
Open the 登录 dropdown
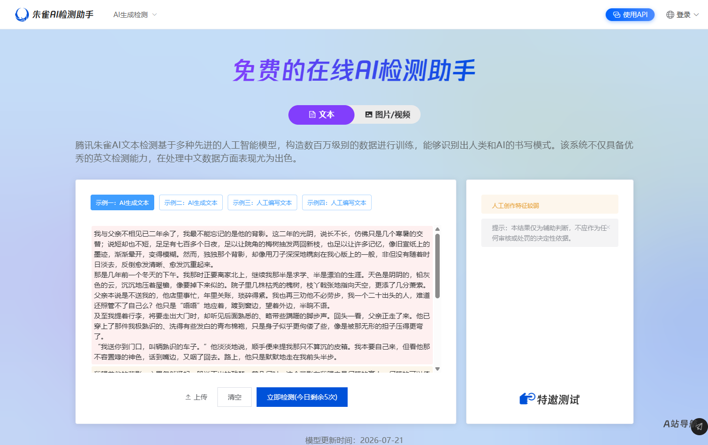point(683,15)
